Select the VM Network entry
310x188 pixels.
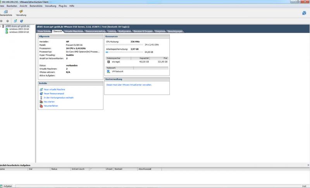[x=117, y=71]
